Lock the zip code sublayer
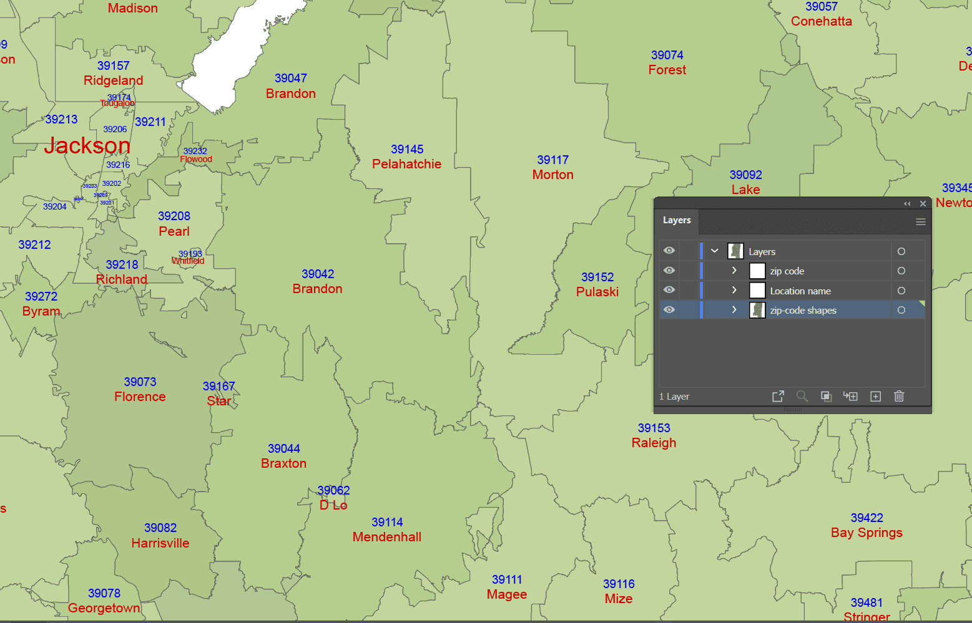Image resolution: width=972 pixels, height=623 pixels. click(x=689, y=271)
